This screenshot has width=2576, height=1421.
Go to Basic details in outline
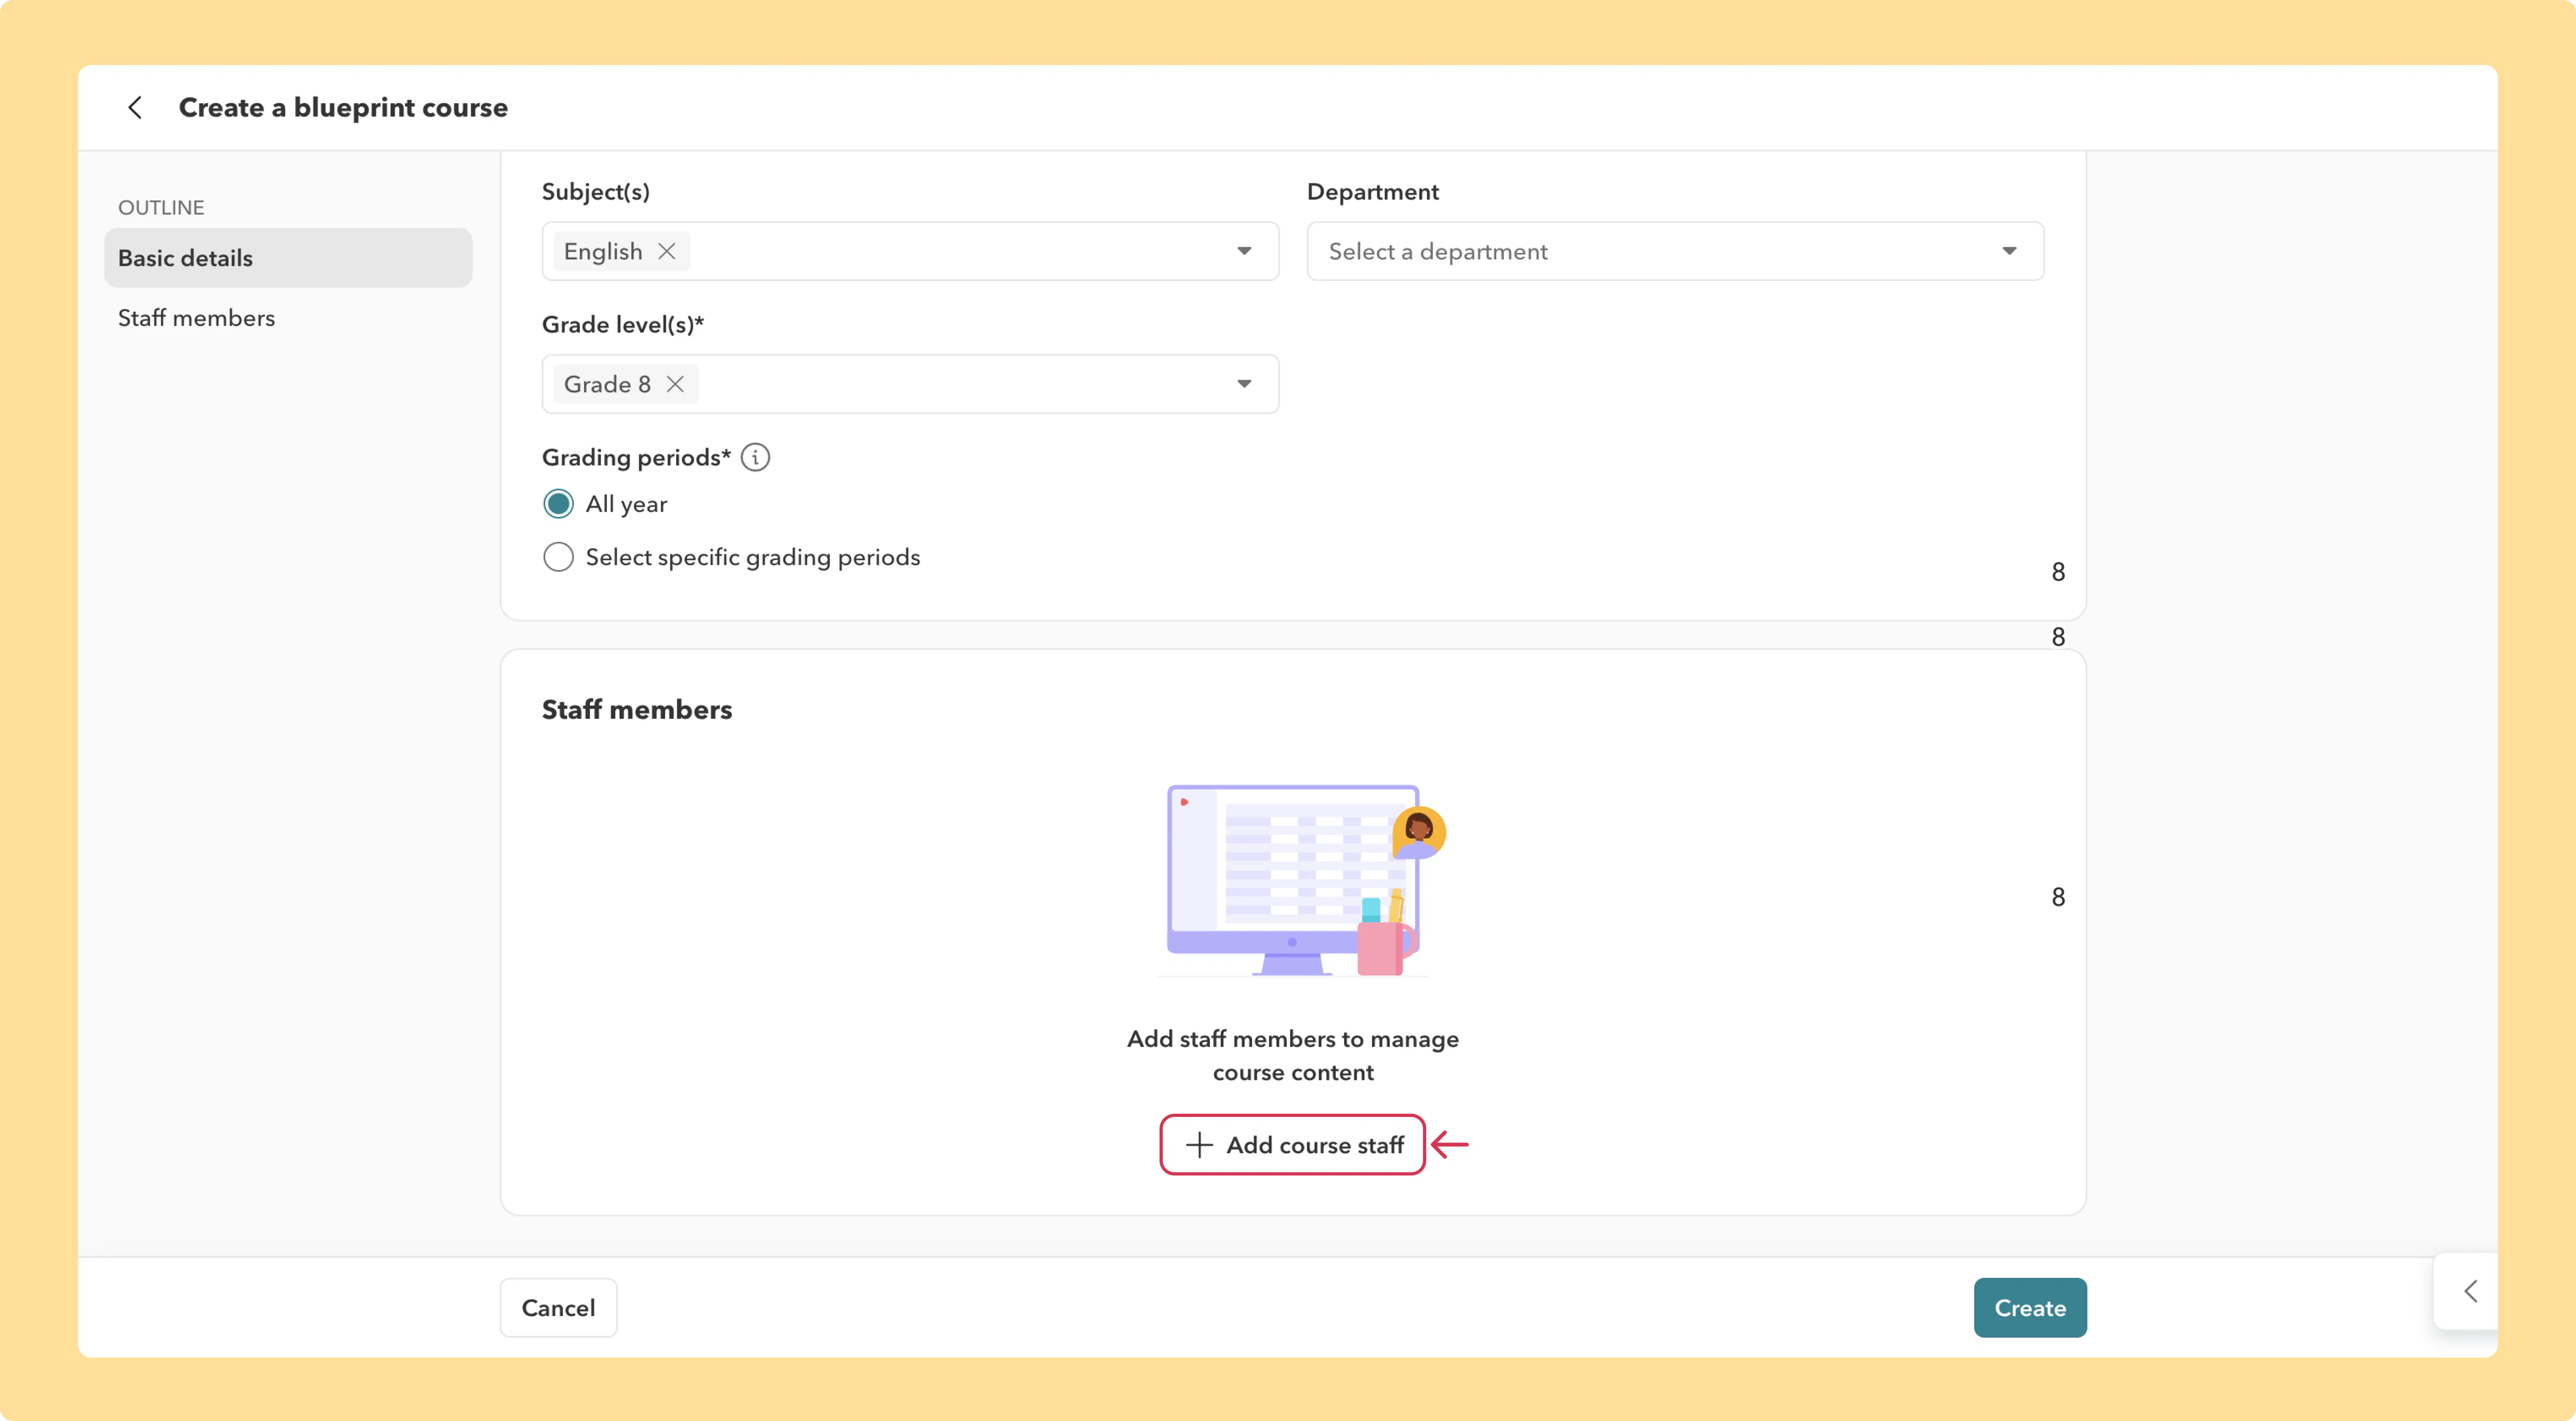[x=288, y=258]
